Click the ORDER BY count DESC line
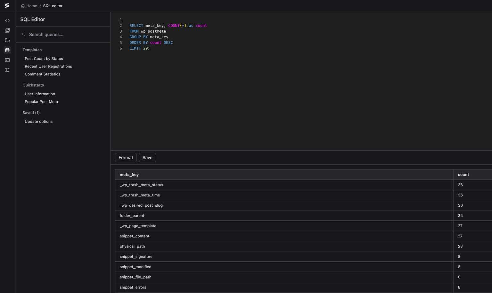 (x=151, y=43)
